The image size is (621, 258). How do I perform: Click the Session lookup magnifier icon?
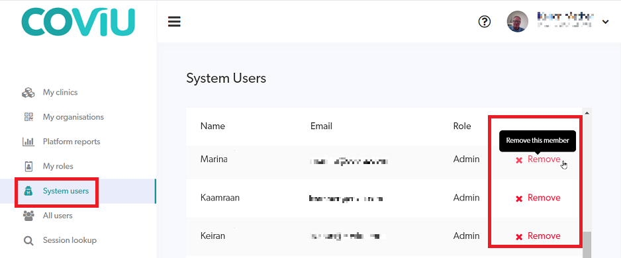coord(28,241)
